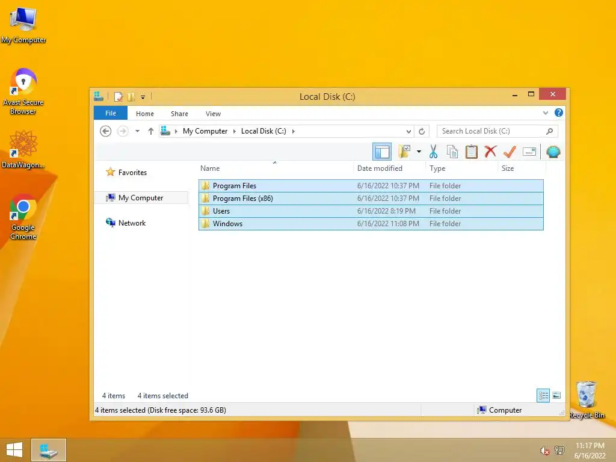The width and height of the screenshot is (616, 462).
Task: Paste with the clipboard icon
Action: pos(471,152)
